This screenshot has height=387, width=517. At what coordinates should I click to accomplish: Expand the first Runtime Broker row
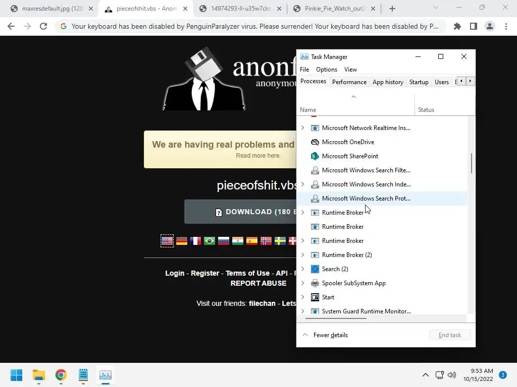tap(303, 213)
